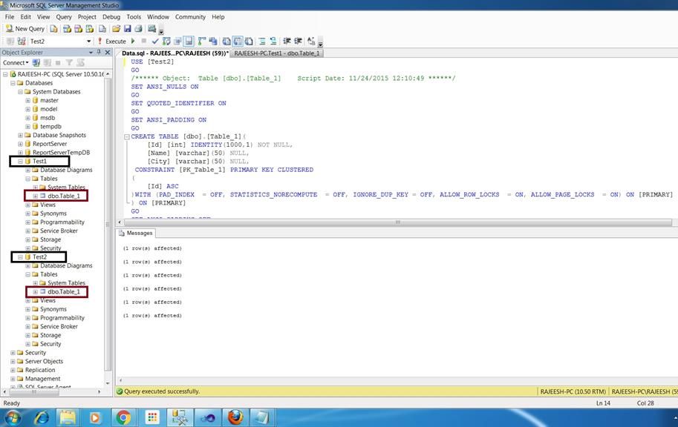Viewport: 678px width, 427px height.
Task: Switch to the RAJEESH-PC.Test1 dbo.Table_1 tab
Action: pyautogui.click(x=276, y=53)
